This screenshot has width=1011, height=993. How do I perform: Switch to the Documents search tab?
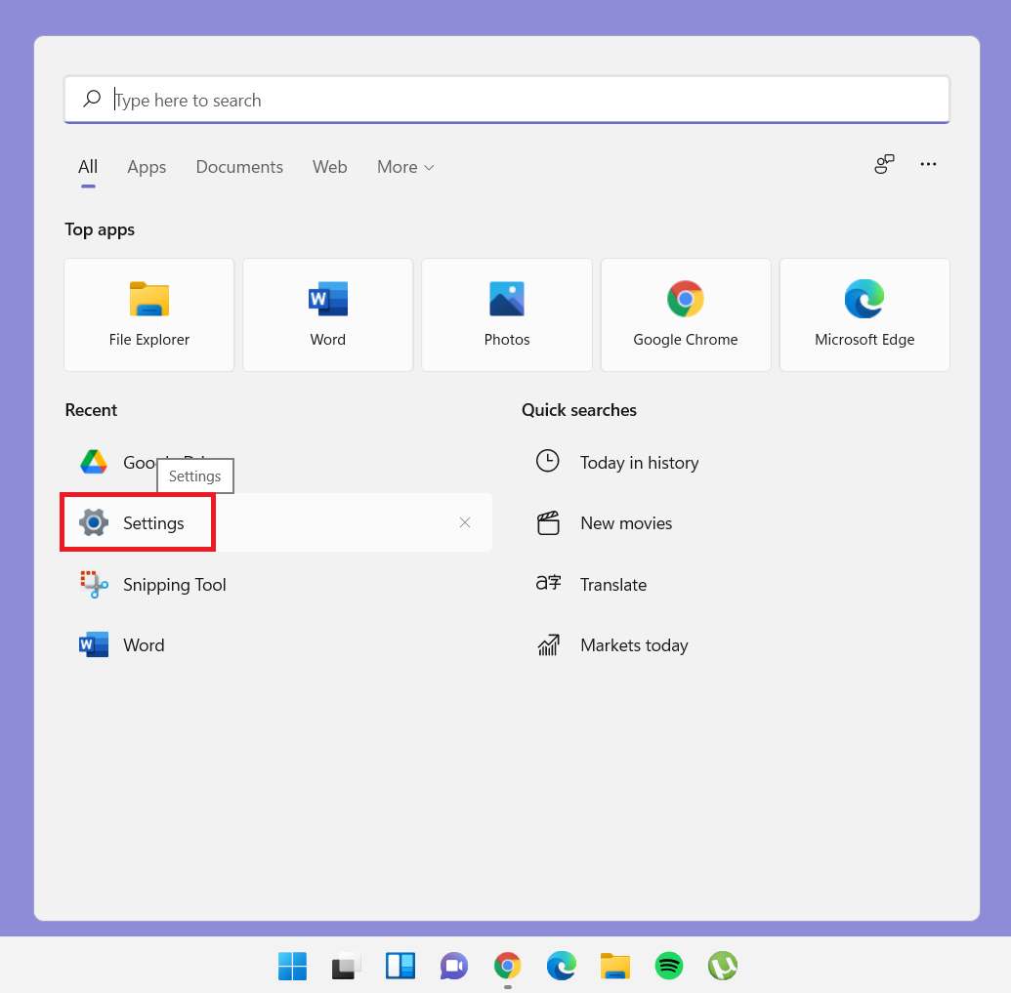coord(239,167)
